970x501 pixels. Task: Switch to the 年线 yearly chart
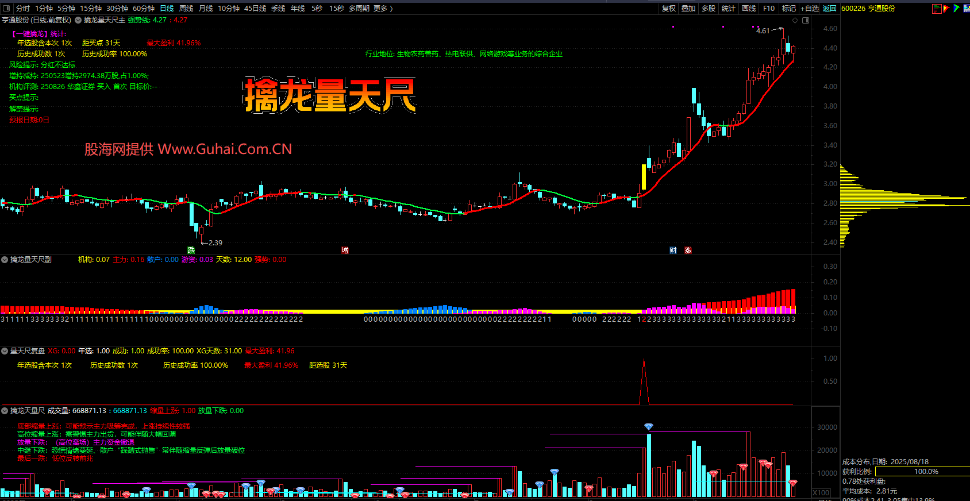[298, 9]
